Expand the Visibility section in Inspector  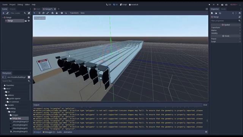click(226, 33)
